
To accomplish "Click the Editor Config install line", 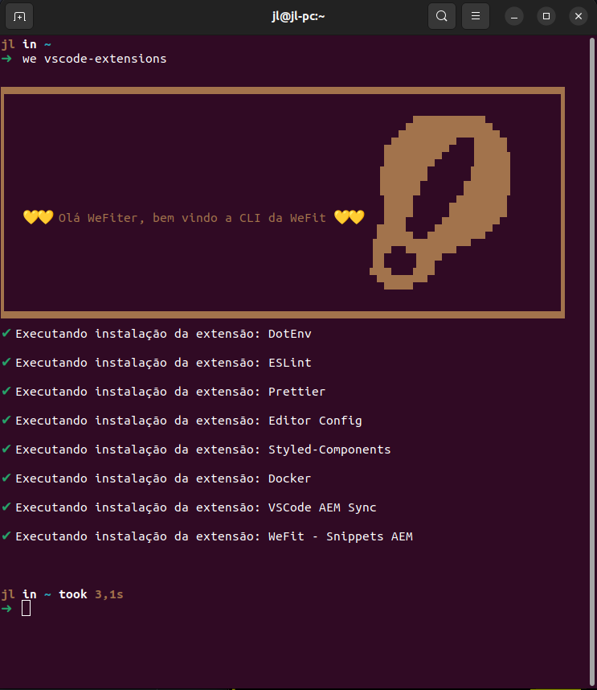I will click(x=182, y=421).
